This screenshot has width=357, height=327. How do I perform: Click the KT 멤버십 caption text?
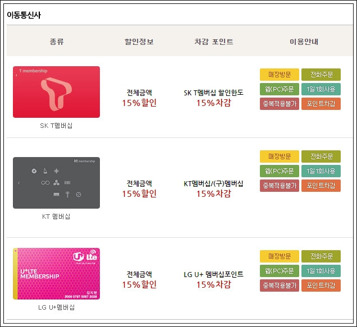click(56, 217)
